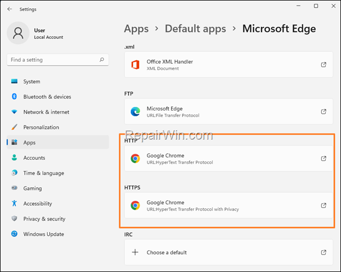The image size is (341, 272).
Task: Close the Settings window
Action: pos(333,6)
